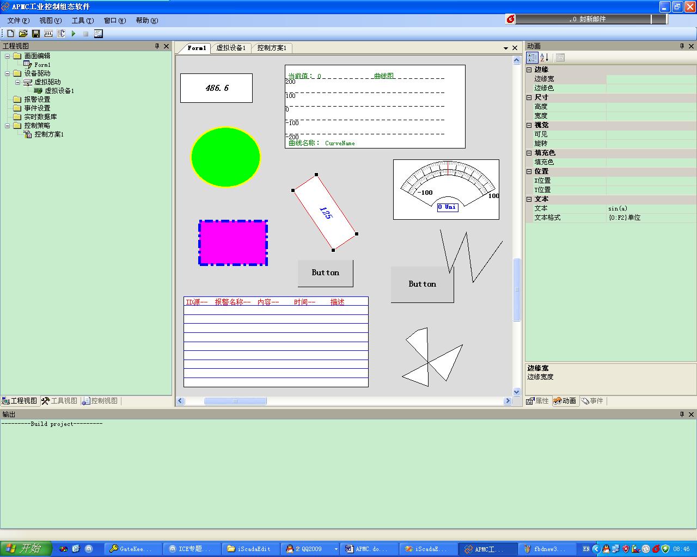Switch to the 控制方案1 document tab
697x557 pixels.
point(272,48)
